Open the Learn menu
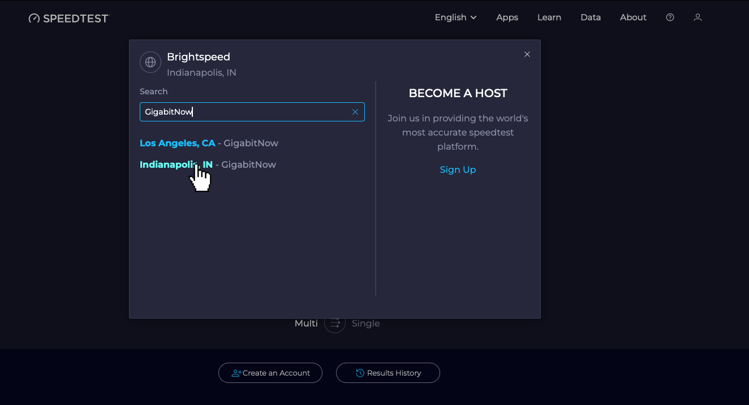This screenshot has height=405, width=749. [x=549, y=18]
